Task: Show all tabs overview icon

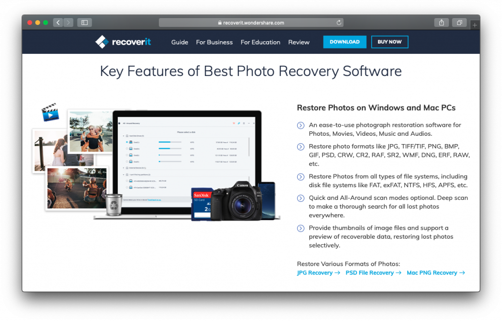Action: tap(459, 23)
